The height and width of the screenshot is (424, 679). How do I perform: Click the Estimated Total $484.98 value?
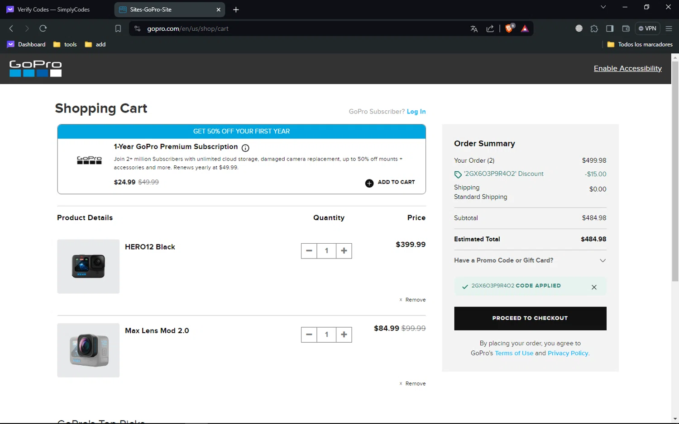[593, 239]
